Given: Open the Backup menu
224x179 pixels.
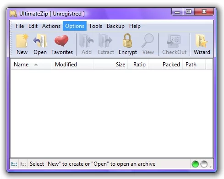Looking at the screenshot, I should click(115, 26).
